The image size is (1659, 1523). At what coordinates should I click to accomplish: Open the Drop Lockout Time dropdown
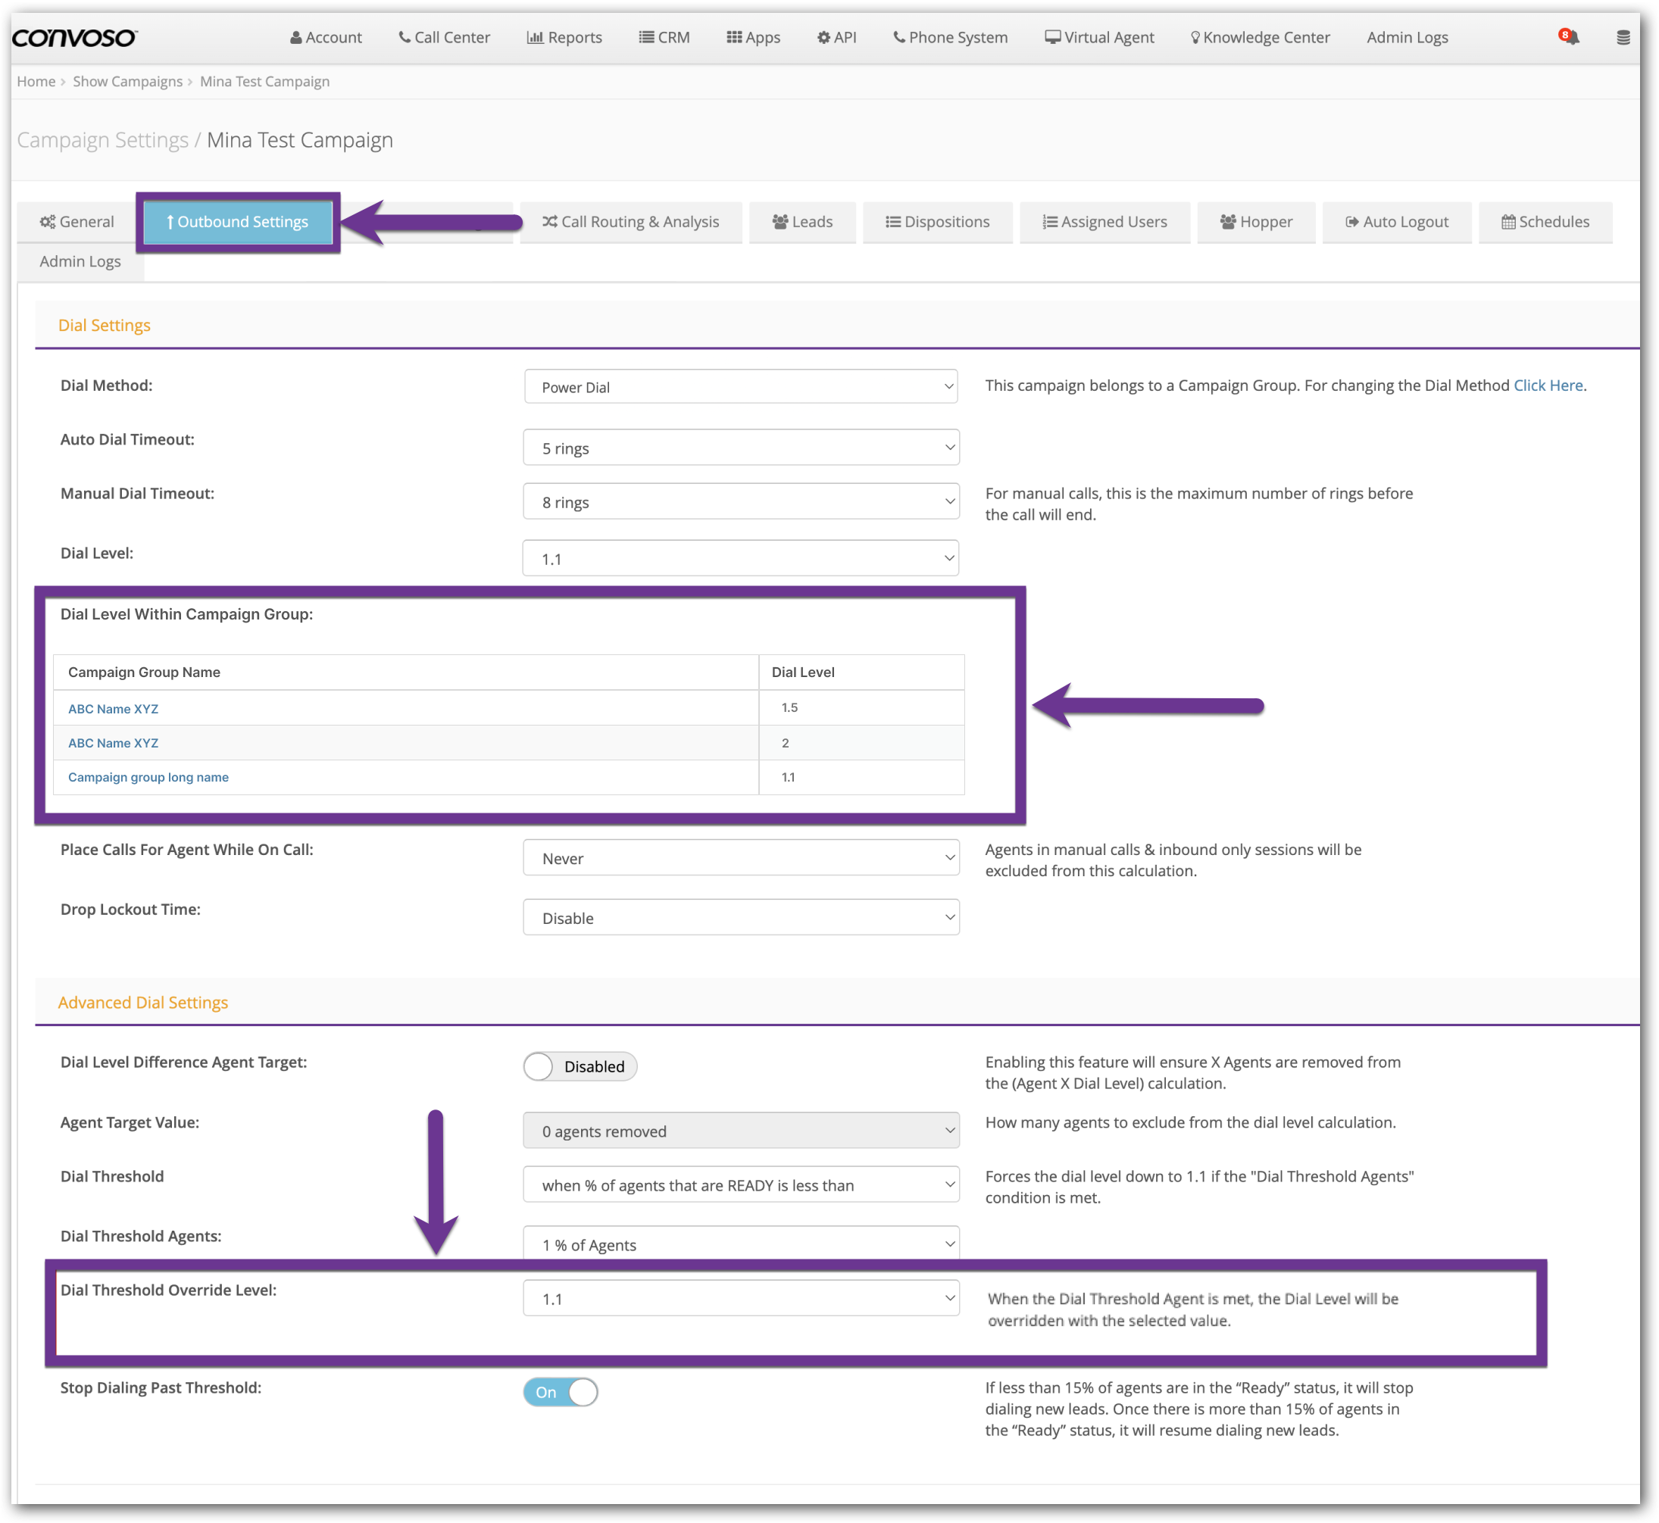[740, 917]
